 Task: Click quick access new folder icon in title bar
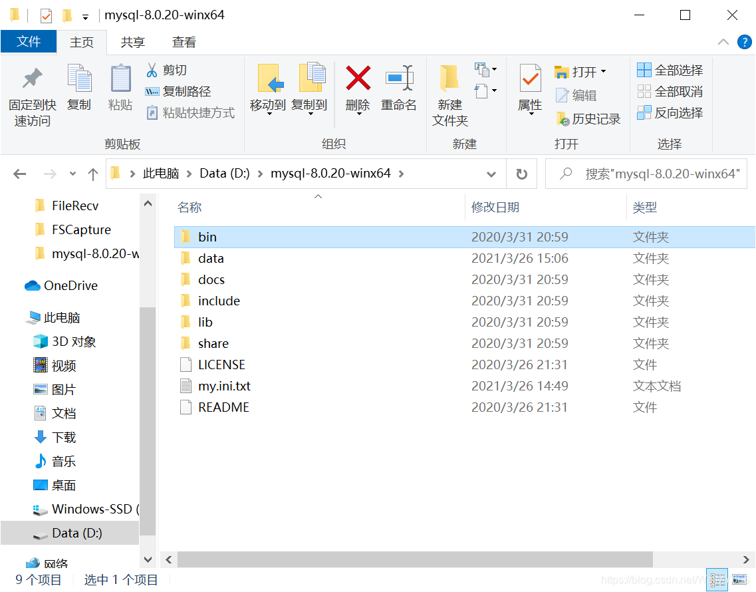pos(67,16)
